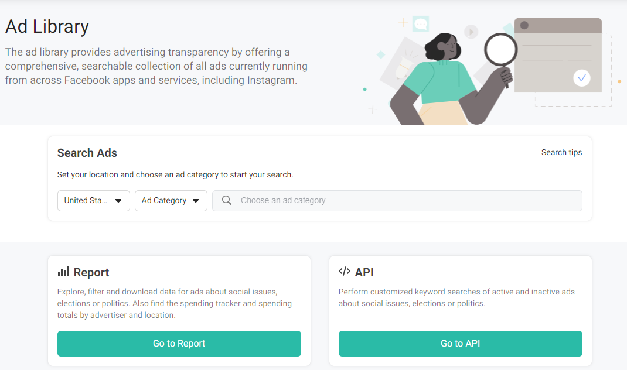Image resolution: width=627 pixels, height=370 pixels.
Task: Click the code brackets icon beside API
Action: 345,272
